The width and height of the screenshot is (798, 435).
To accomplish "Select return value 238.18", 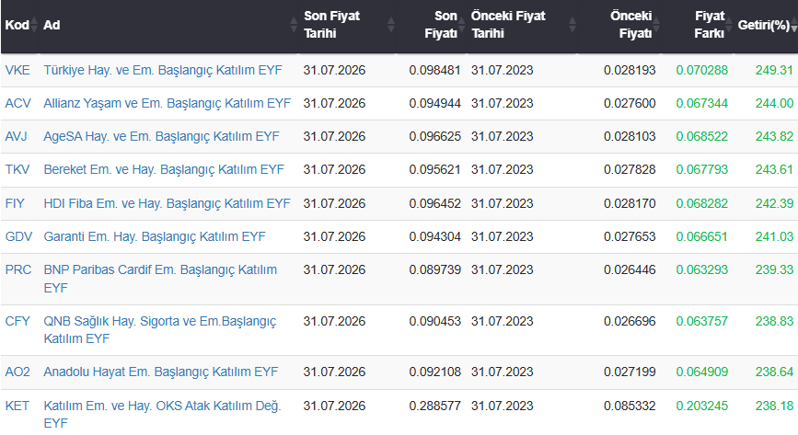I will (x=774, y=406).
